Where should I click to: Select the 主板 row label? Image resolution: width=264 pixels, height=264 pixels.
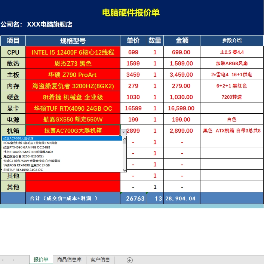pos(13,74)
